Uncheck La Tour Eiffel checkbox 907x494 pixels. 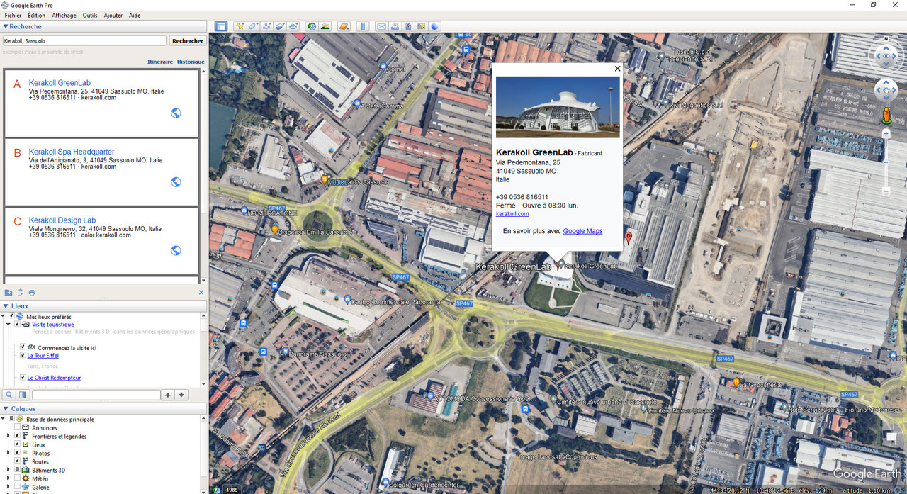coord(23,355)
